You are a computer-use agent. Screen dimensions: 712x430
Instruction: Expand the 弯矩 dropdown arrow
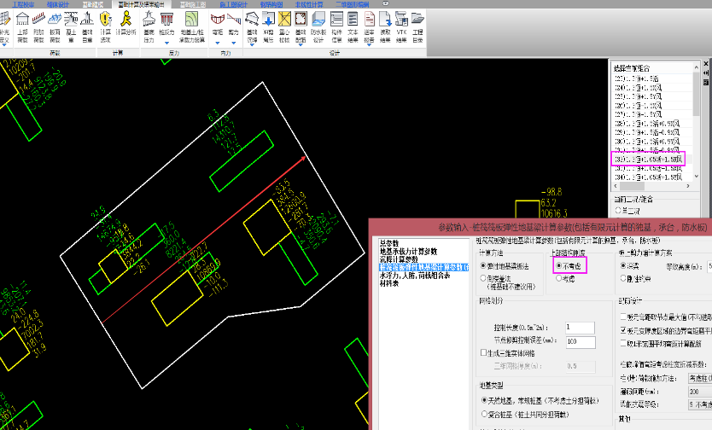(x=218, y=44)
